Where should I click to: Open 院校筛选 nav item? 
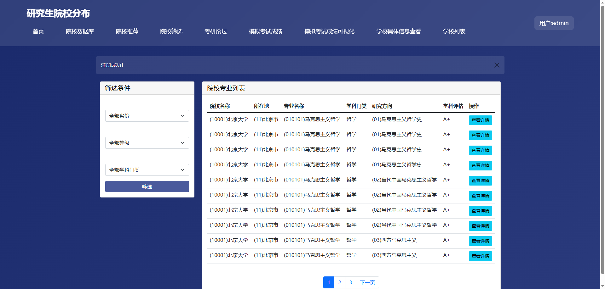point(171,31)
